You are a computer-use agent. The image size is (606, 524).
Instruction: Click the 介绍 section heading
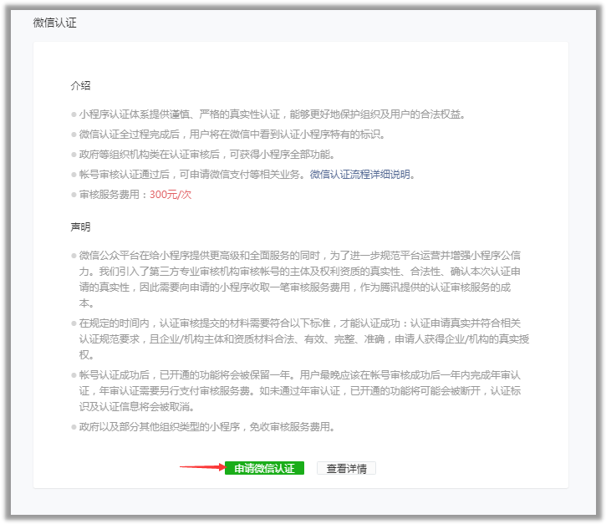80,85
